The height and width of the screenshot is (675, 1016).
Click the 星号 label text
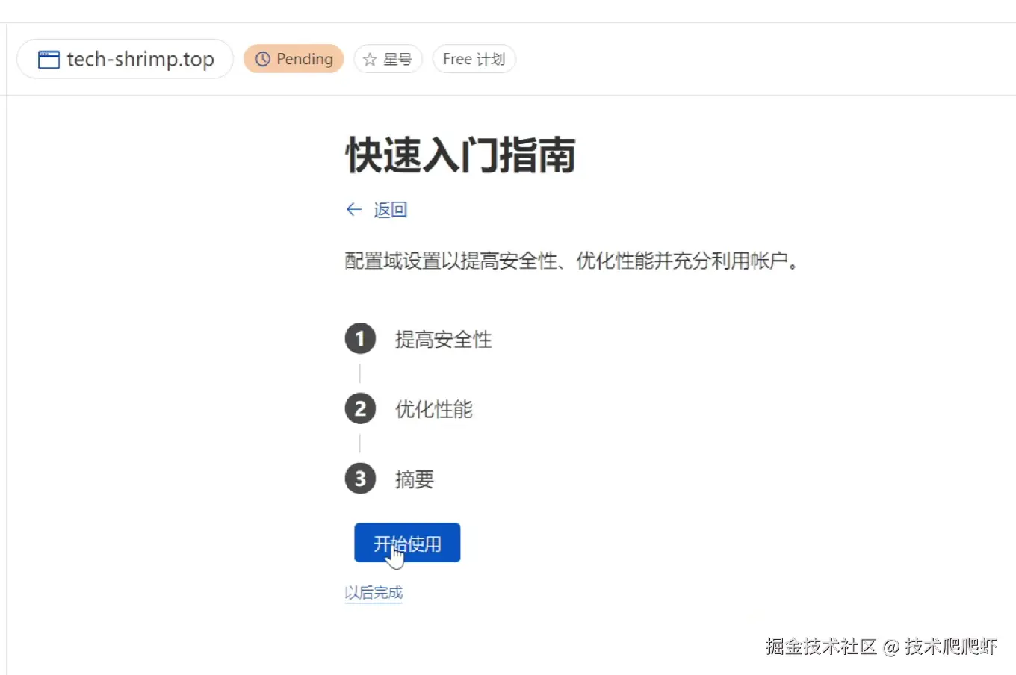(397, 60)
